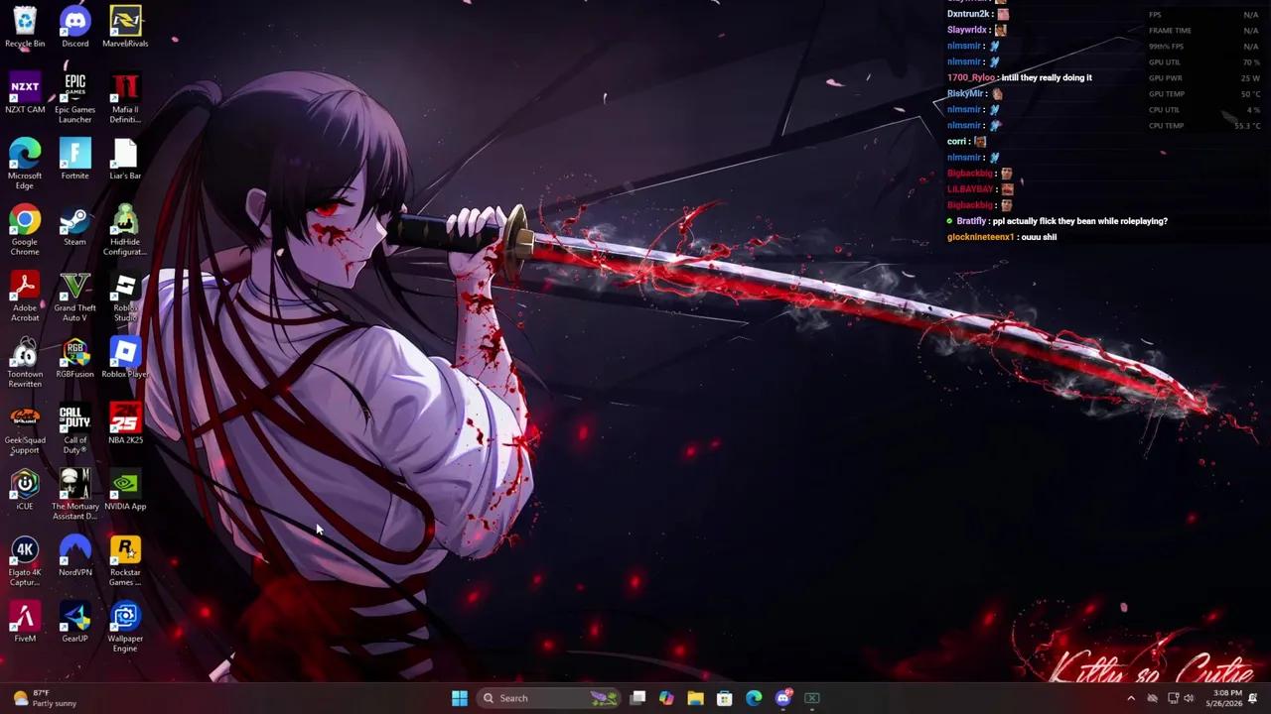Open Microsoft Store from the taskbar
Viewport: 1271px width, 714px height.
pyautogui.click(x=725, y=698)
